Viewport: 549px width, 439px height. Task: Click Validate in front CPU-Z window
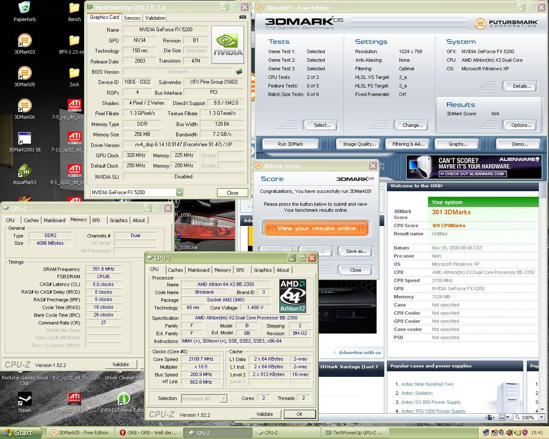pos(265,414)
